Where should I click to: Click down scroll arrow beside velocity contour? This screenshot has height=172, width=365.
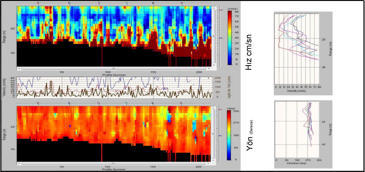213,65
